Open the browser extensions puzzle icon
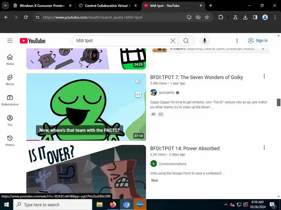The height and width of the screenshot is (210, 281). point(221,17)
